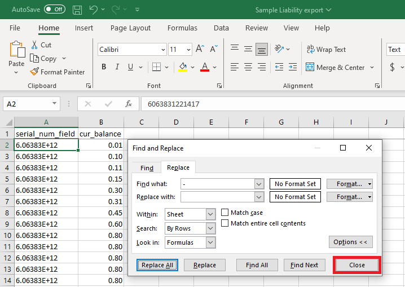The height and width of the screenshot is (287, 405).
Task: Open the Page Layout ribbon tab
Action: pos(130,28)
